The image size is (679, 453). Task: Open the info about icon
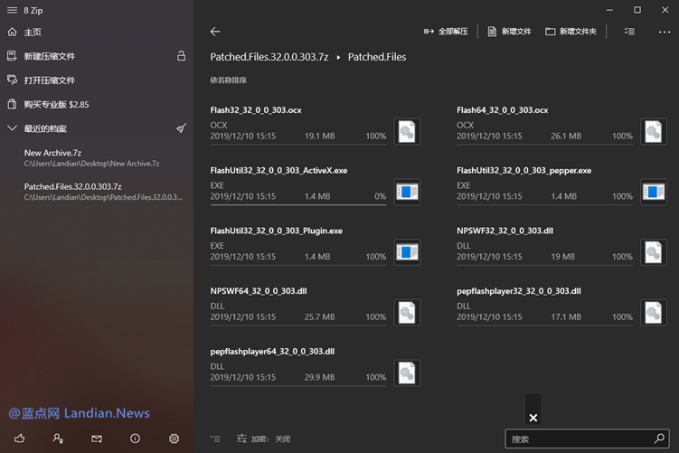135,439
